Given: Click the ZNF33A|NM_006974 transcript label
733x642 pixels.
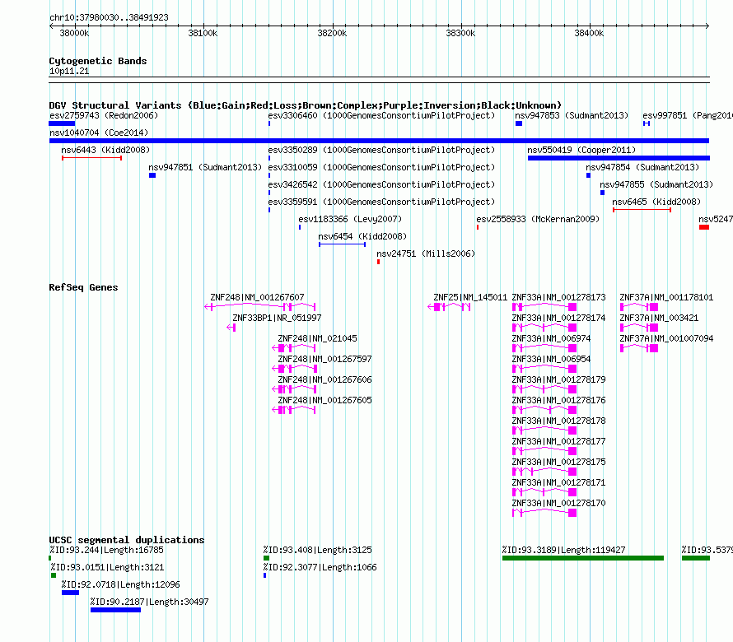Looking at the screenshot, I should click(551, 338).
